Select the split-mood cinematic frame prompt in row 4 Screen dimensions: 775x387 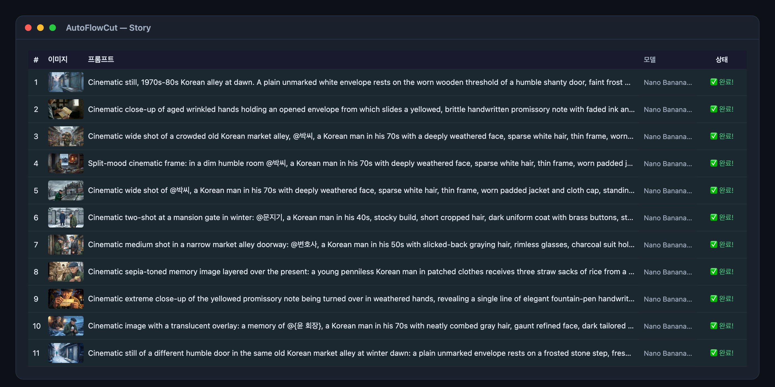360,163
